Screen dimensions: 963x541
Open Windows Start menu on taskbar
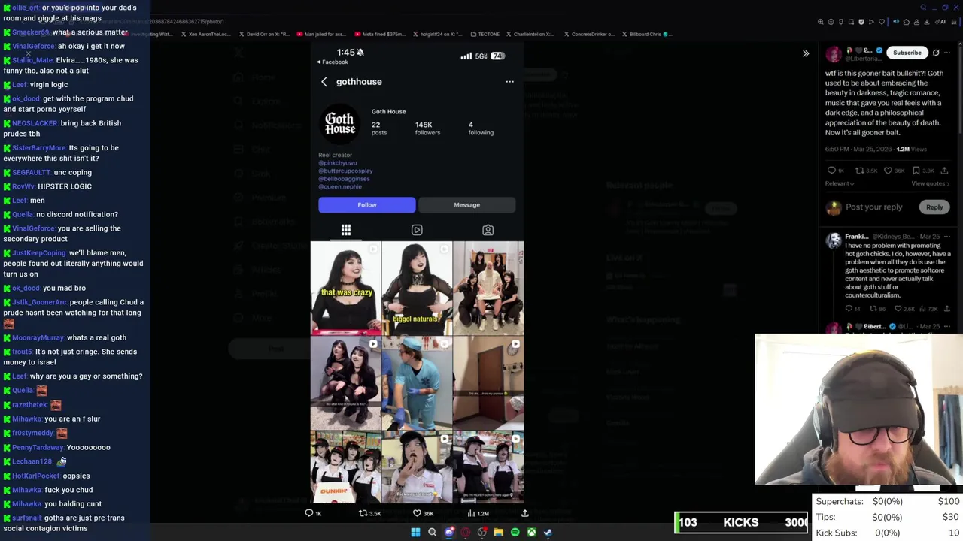pyautogui.click(x=415, y=533)
